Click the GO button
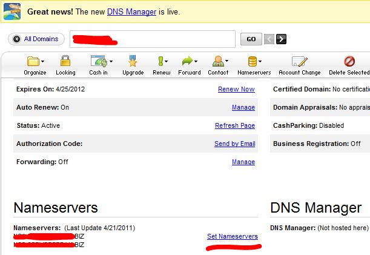This screenshot has height=255, width=370. pyautogui.click(x=251, y=39)
